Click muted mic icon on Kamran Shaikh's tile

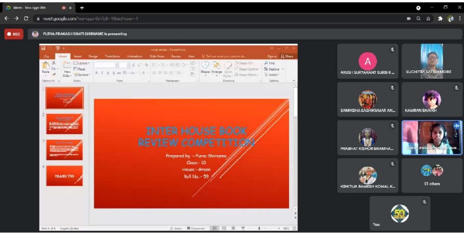point(457,88)
